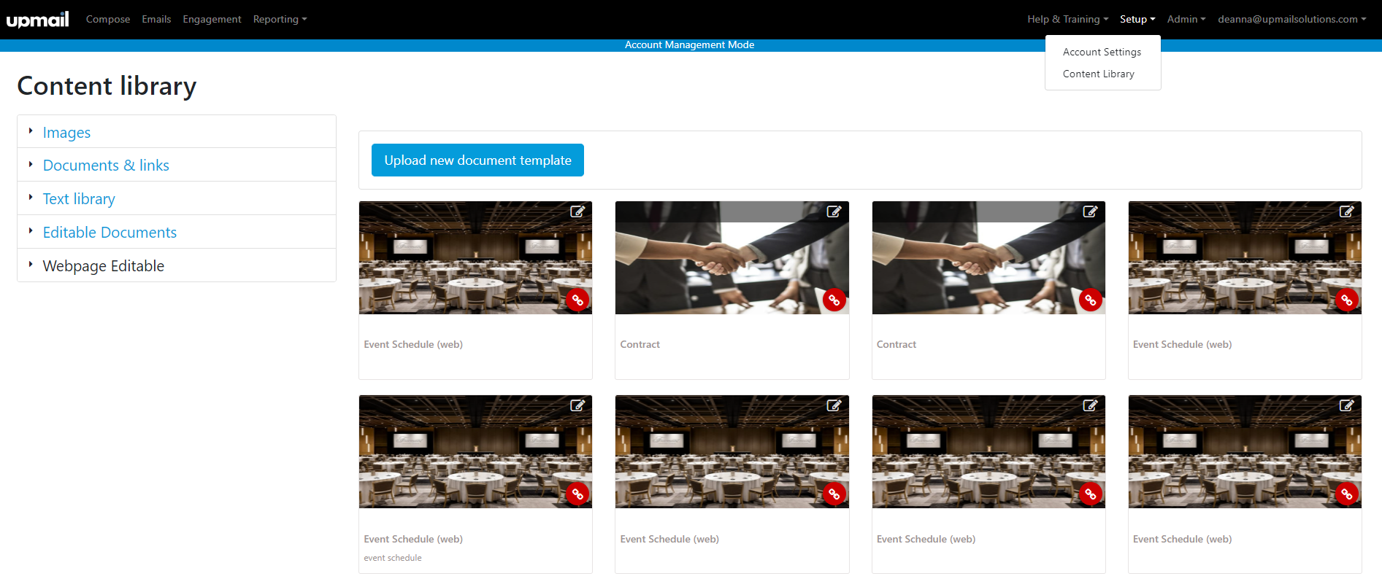Open the Text library link
This screenshot has height=587, width=1382.
click(79, 199)
